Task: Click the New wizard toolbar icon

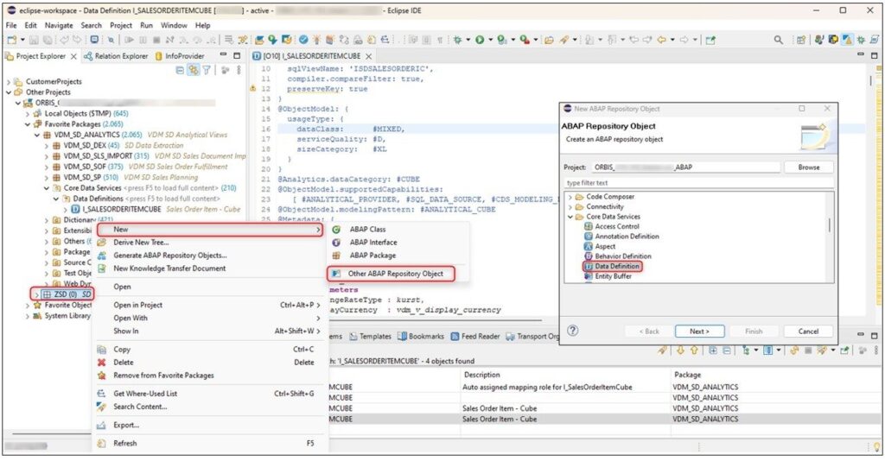Action: coord(12,40)
